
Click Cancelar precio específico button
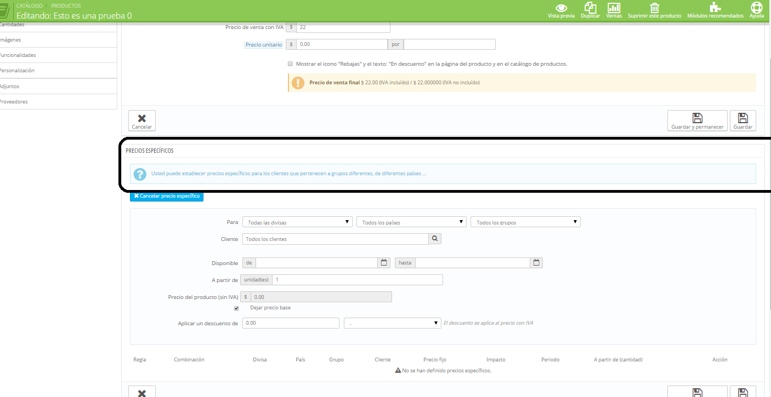coord(167,196)
